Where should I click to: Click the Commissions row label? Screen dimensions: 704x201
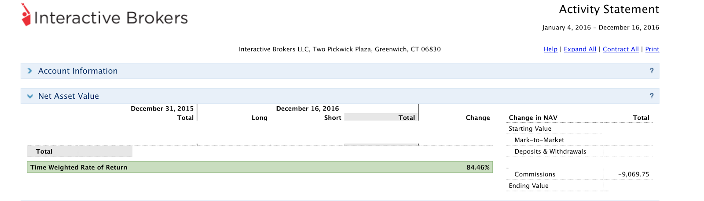535,174
